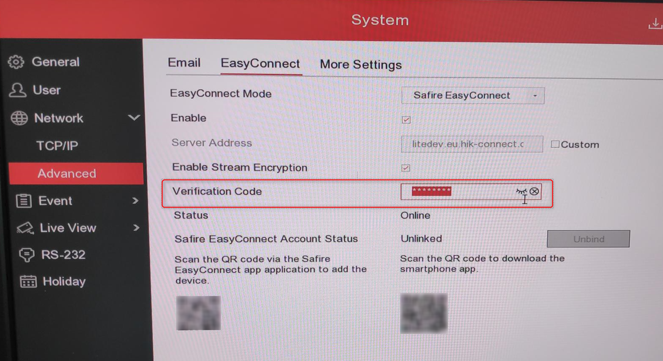Switch to the Email tab
The width and height of the screenshot is (663, 361).
coord(184,63)
